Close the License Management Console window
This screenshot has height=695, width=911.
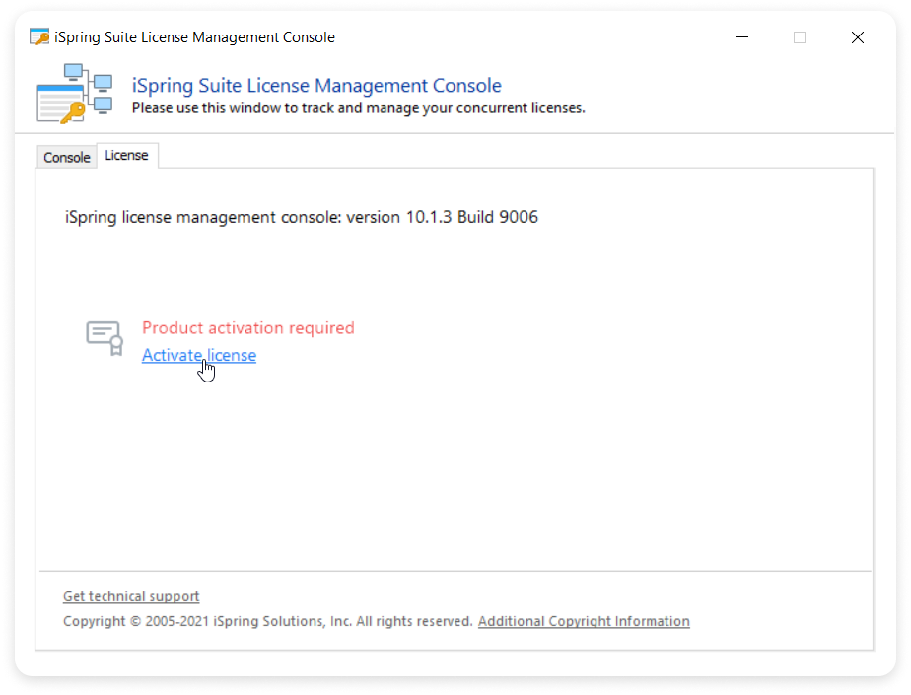[858, 37]
